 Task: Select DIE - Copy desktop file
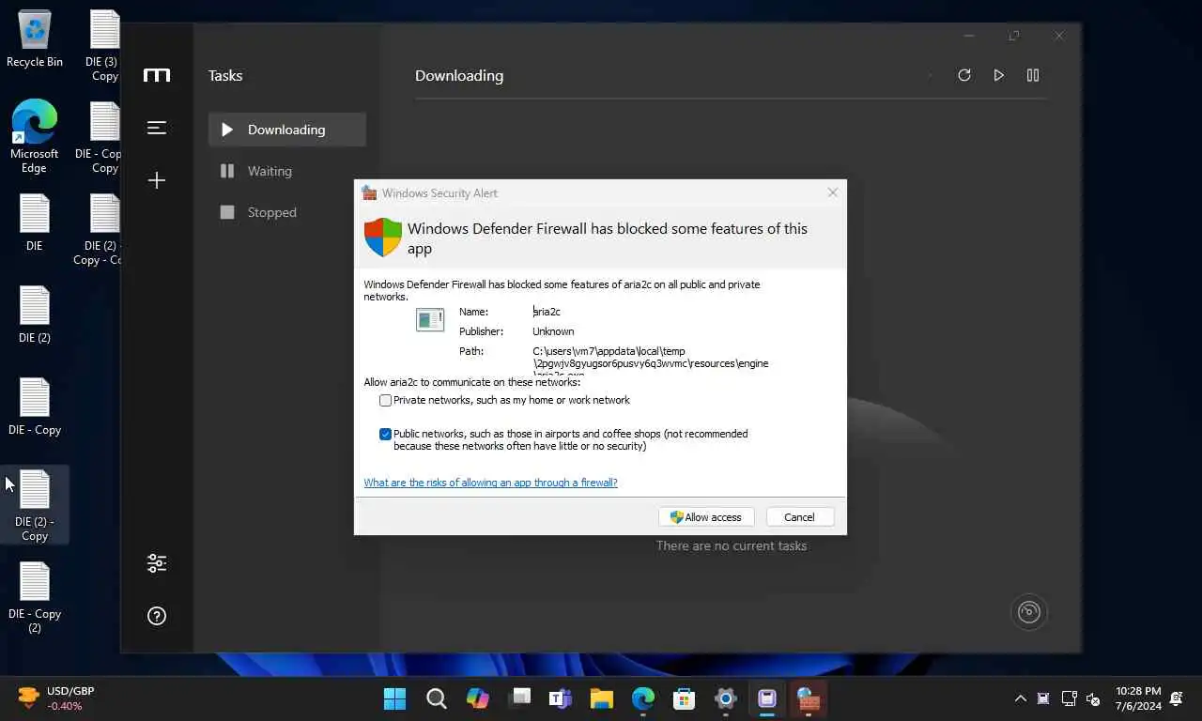point(35,407)
